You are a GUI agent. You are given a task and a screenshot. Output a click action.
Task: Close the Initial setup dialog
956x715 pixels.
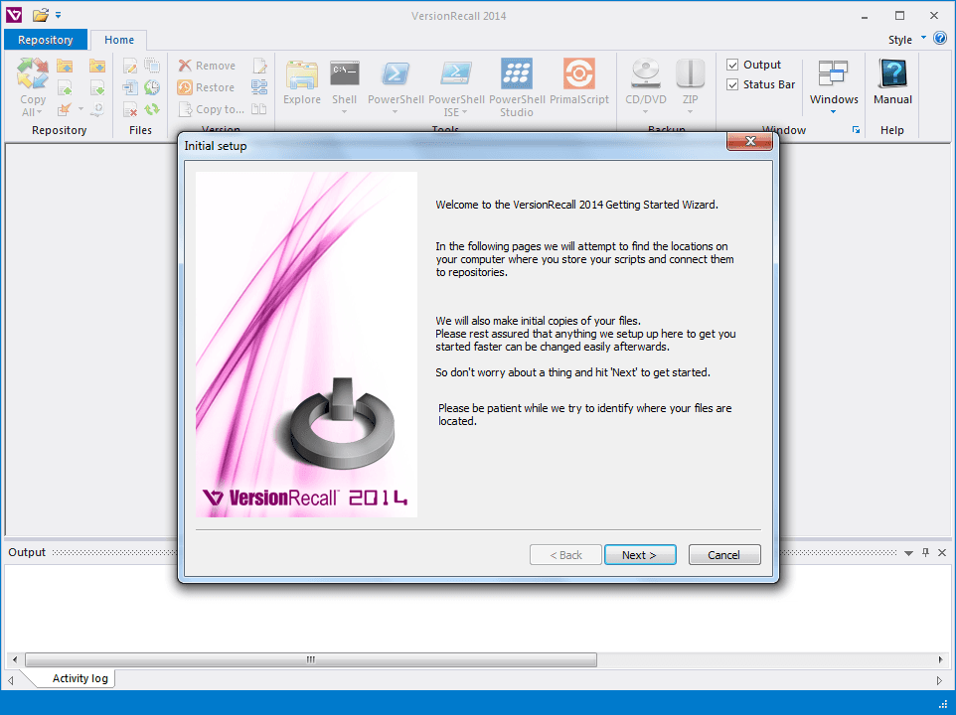click(x=750, y=141)
